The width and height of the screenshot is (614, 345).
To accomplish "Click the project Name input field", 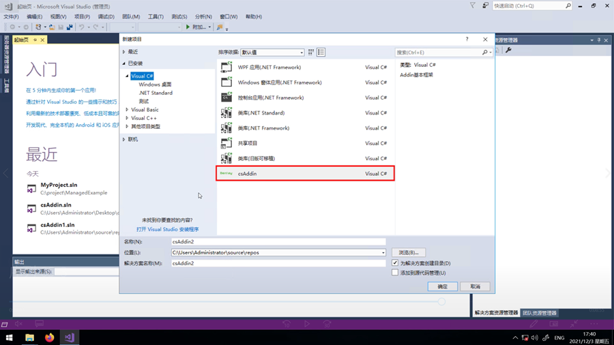I will pyautogui.click(x=278, y=242).
